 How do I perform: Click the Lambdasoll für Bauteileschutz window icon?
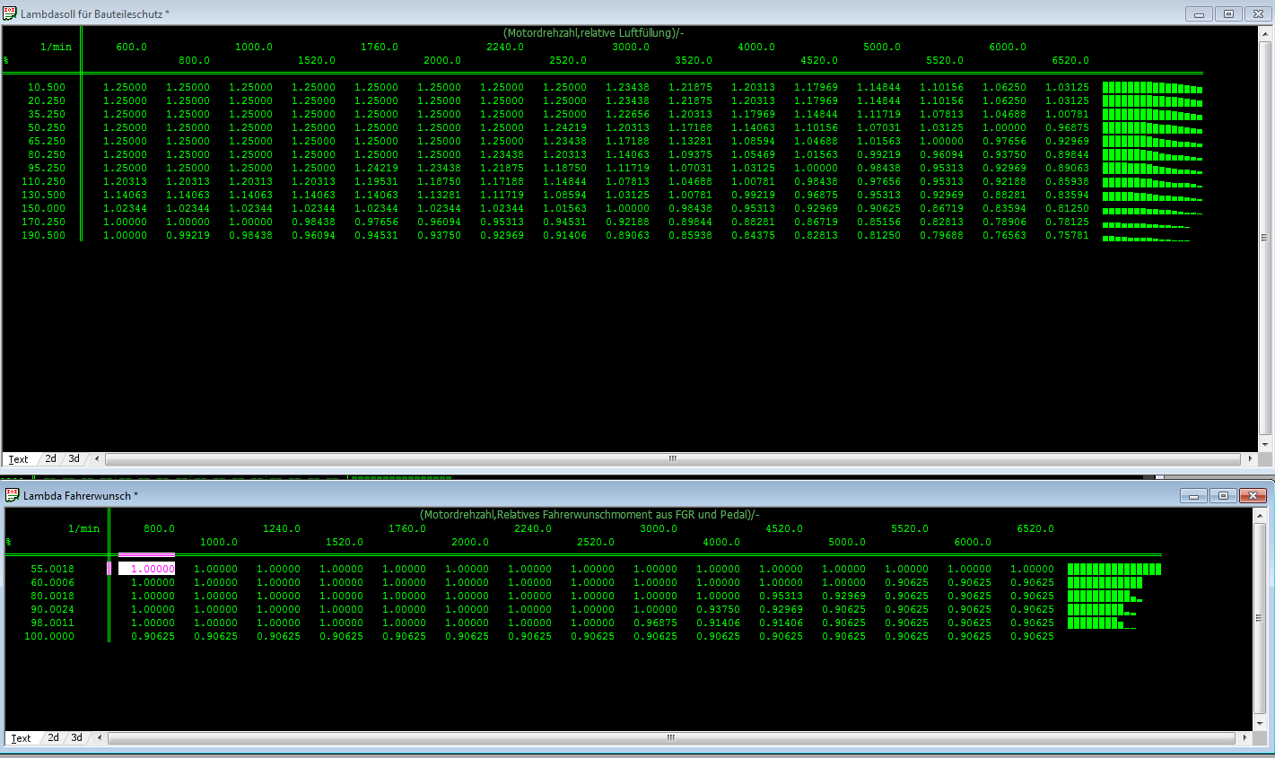pyautogui.click(x=10, y=13)
